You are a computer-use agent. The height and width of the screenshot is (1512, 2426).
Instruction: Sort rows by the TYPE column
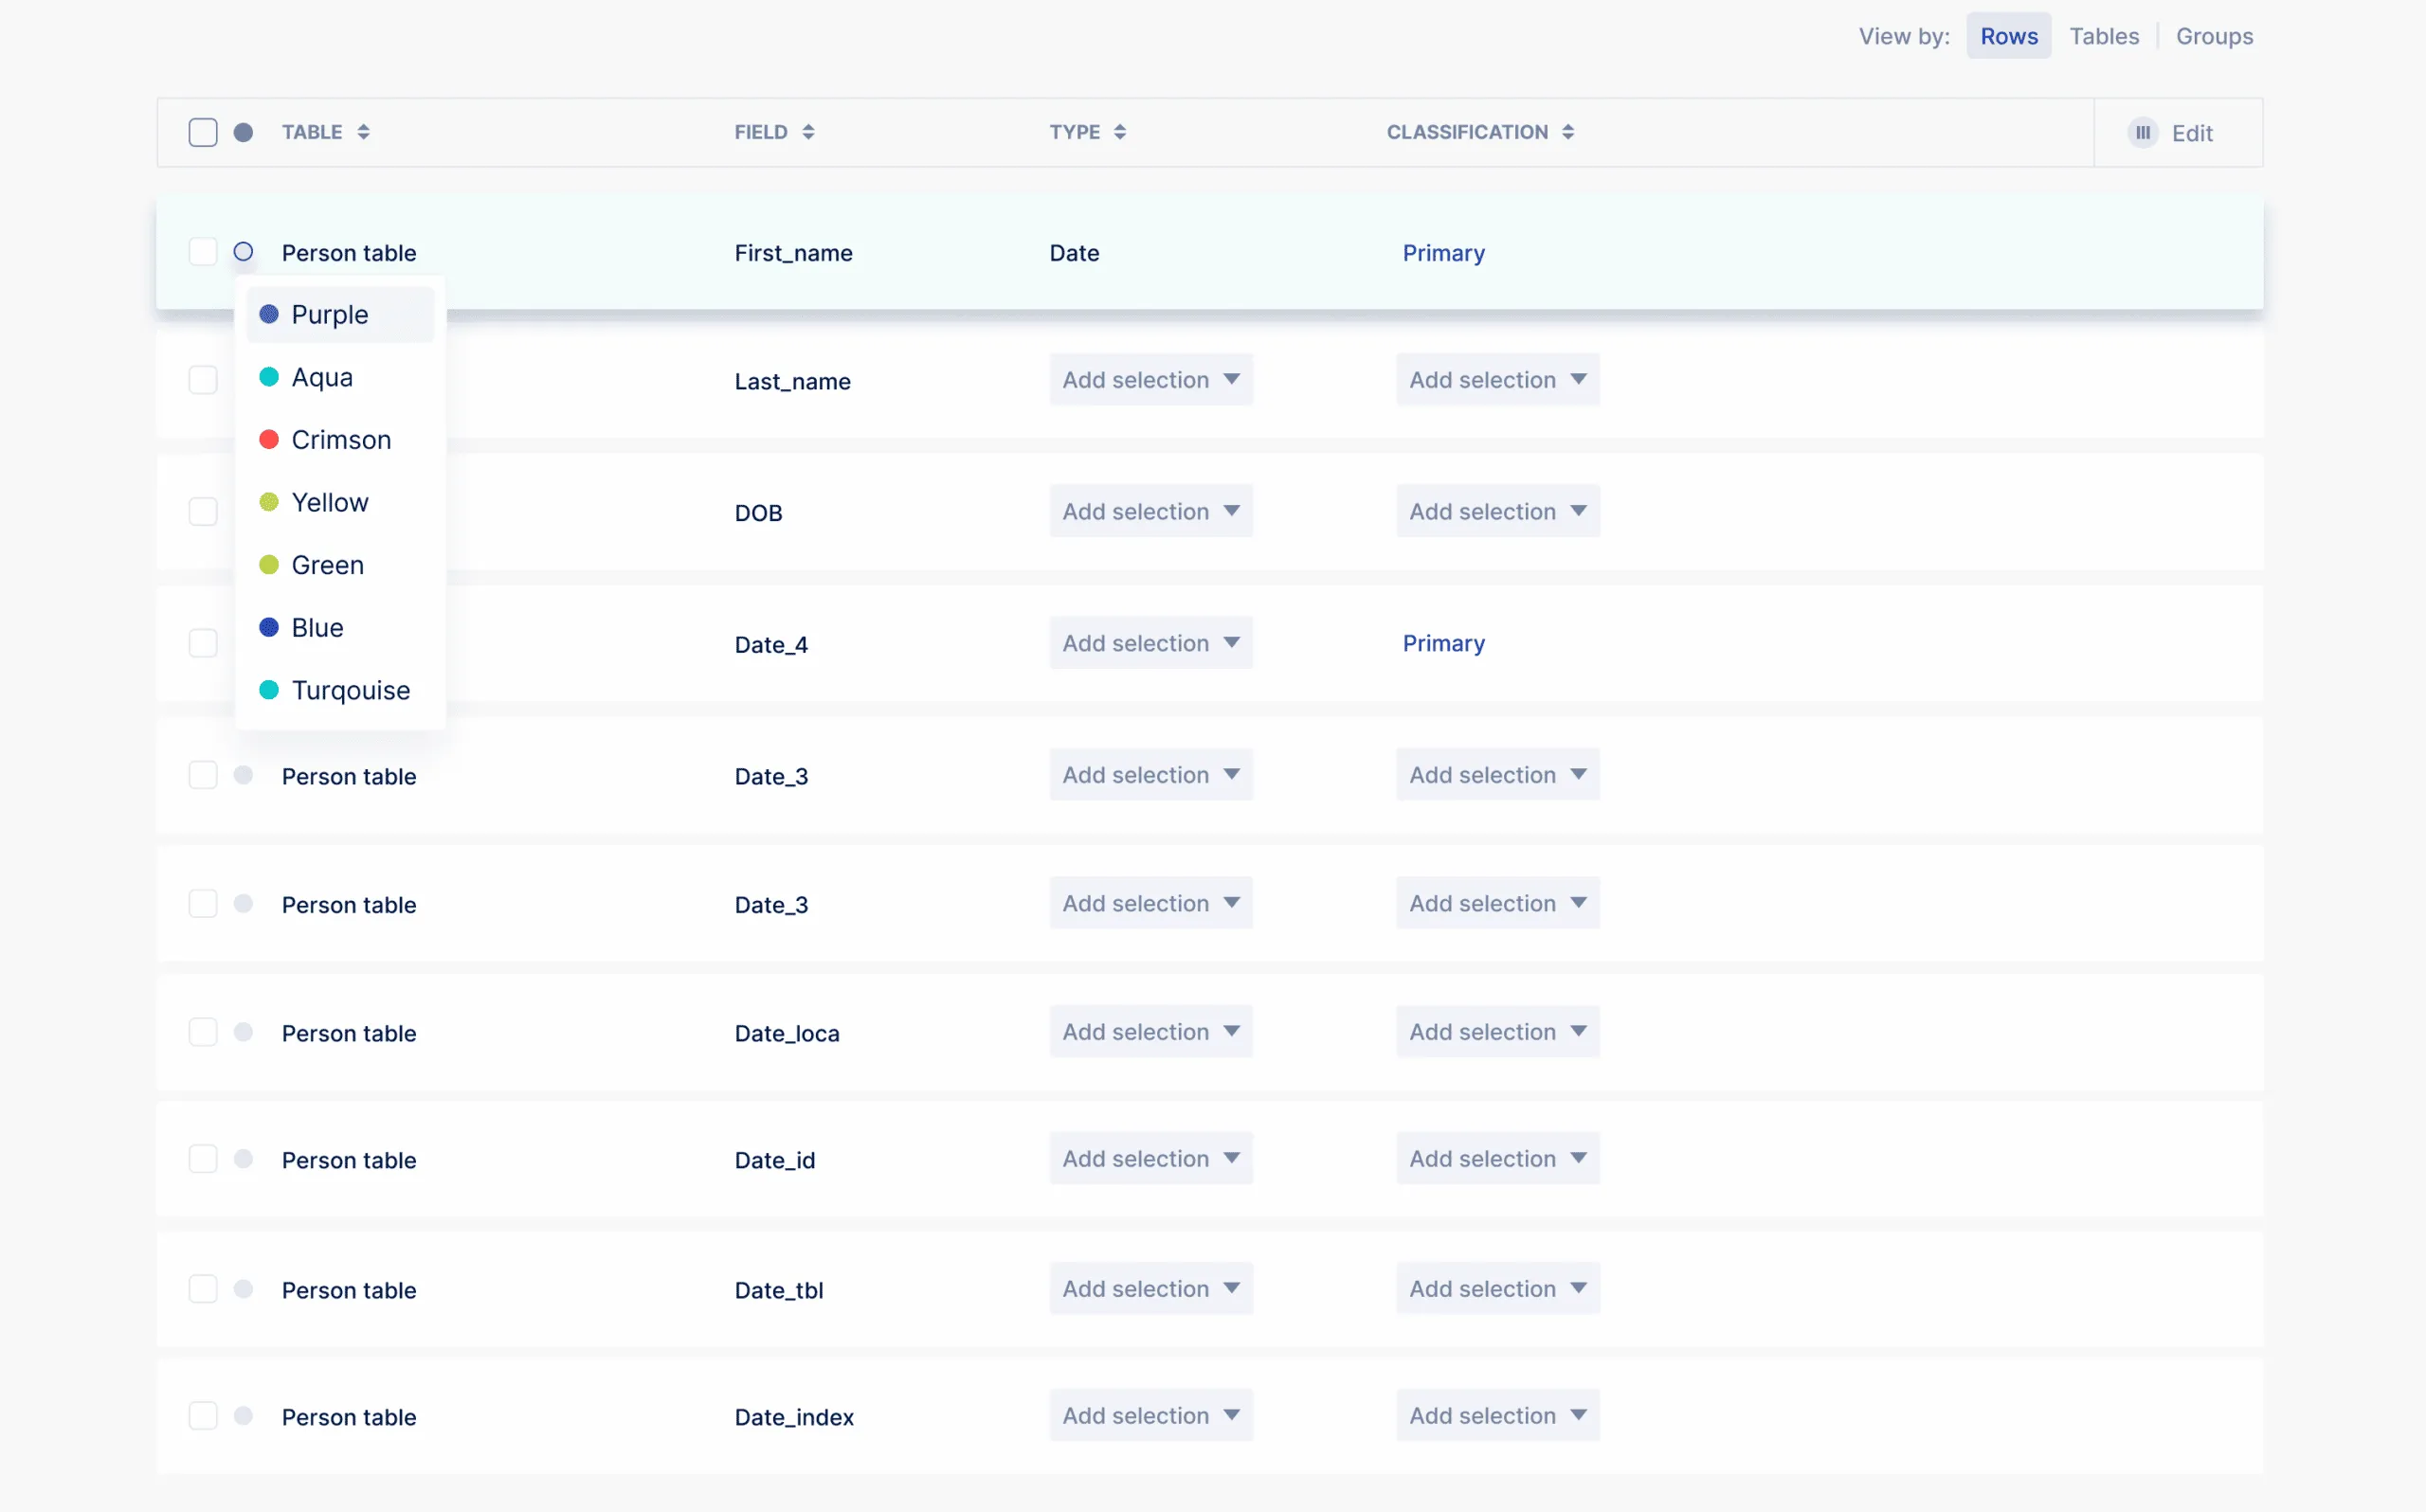coord(1120,131)
